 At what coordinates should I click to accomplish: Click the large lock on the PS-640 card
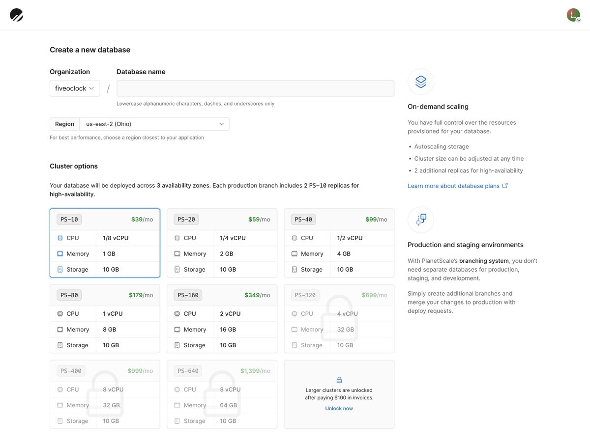coord(222,393)
